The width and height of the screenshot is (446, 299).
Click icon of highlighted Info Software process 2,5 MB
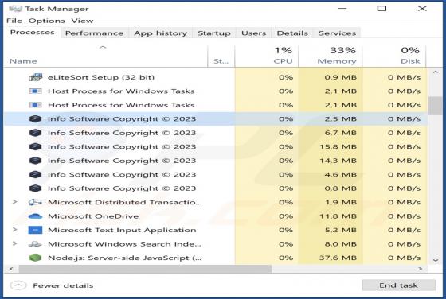pyautogui.click(x=36, y=118)
